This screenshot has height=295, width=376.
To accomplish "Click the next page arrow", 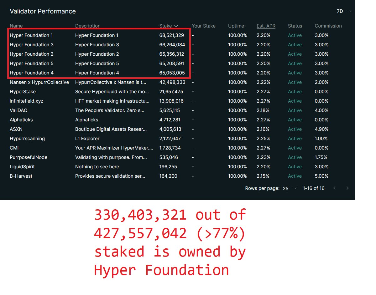I will (x=347, y=188).
